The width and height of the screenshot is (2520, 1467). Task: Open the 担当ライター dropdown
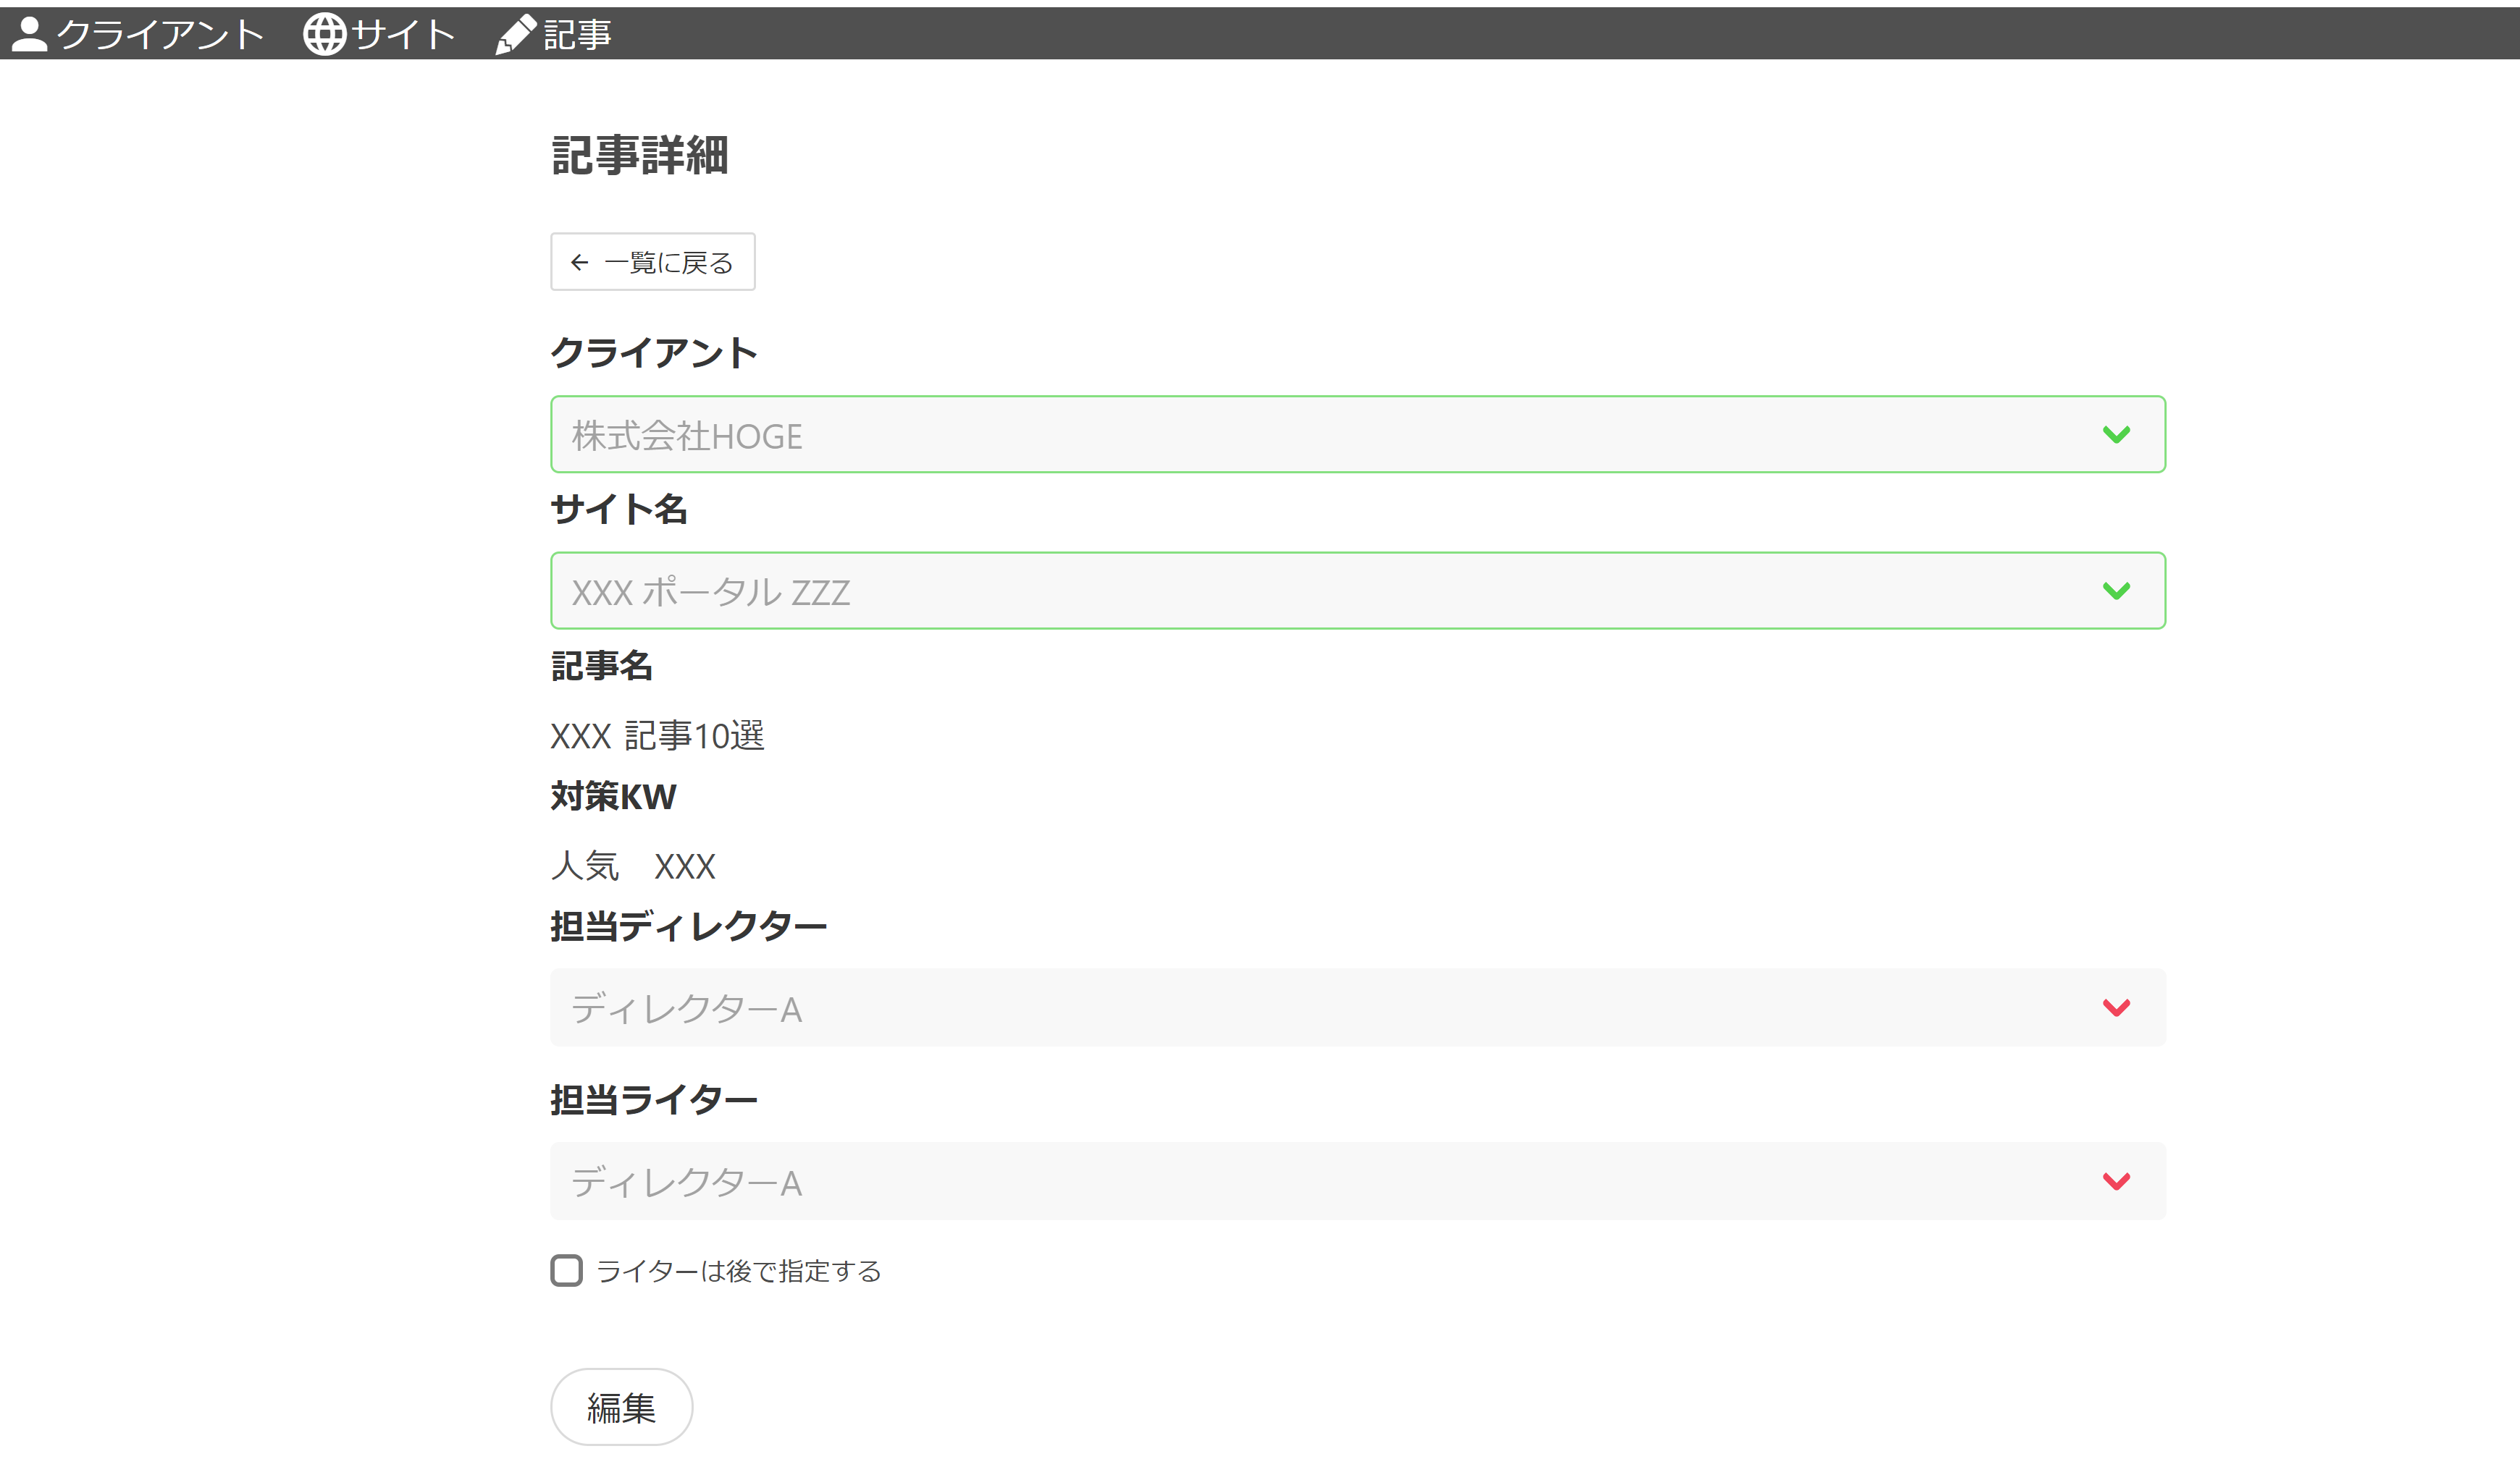coord(1358,1181)
